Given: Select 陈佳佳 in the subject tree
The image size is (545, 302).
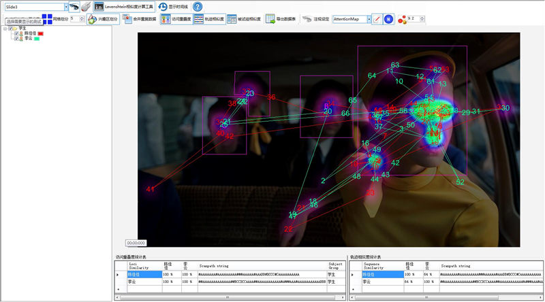Looking at the screenshot, I should (x=30, y=33).
